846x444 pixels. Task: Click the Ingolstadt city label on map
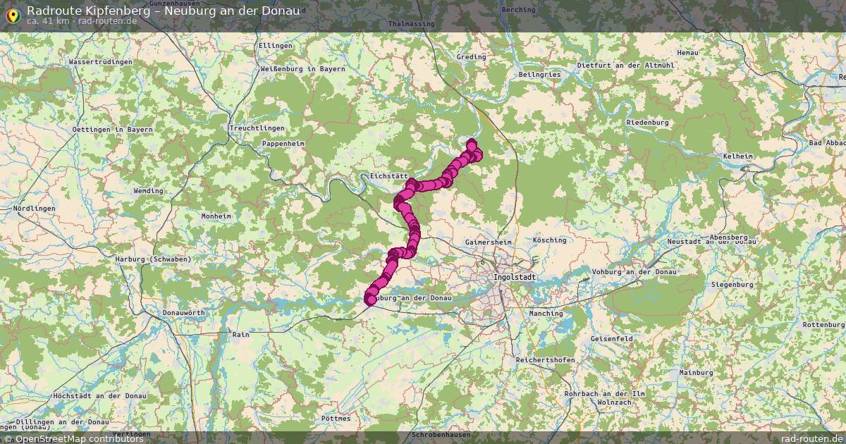tap(515, 277)
